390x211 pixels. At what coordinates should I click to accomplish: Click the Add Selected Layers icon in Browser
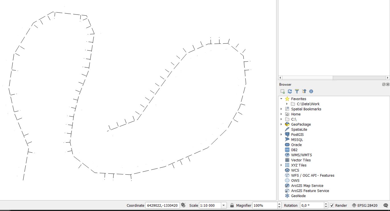[282, 91]
